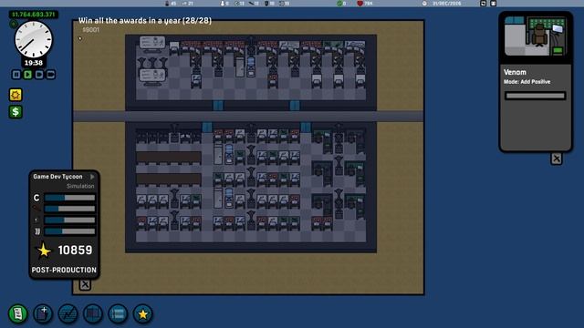Set game speed to normal play

click(x=27, y=75)
